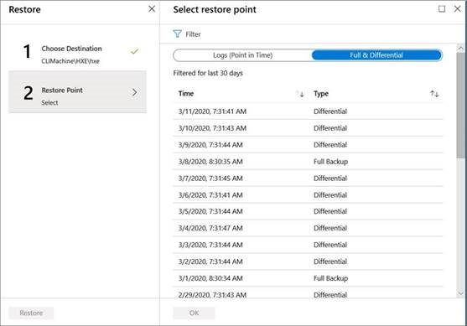This screenshot has height=326, width=467.
Task: Select restore point 3/2/2020, 7:31:44 AM
Action: click(x=308, y=261)
